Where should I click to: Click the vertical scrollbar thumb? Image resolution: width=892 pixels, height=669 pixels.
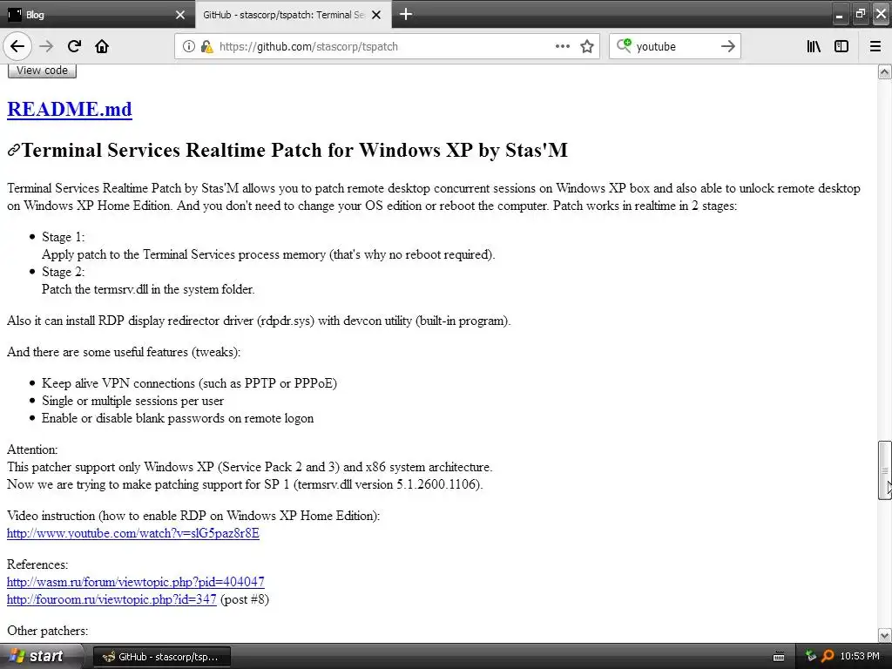click(885, 470)
